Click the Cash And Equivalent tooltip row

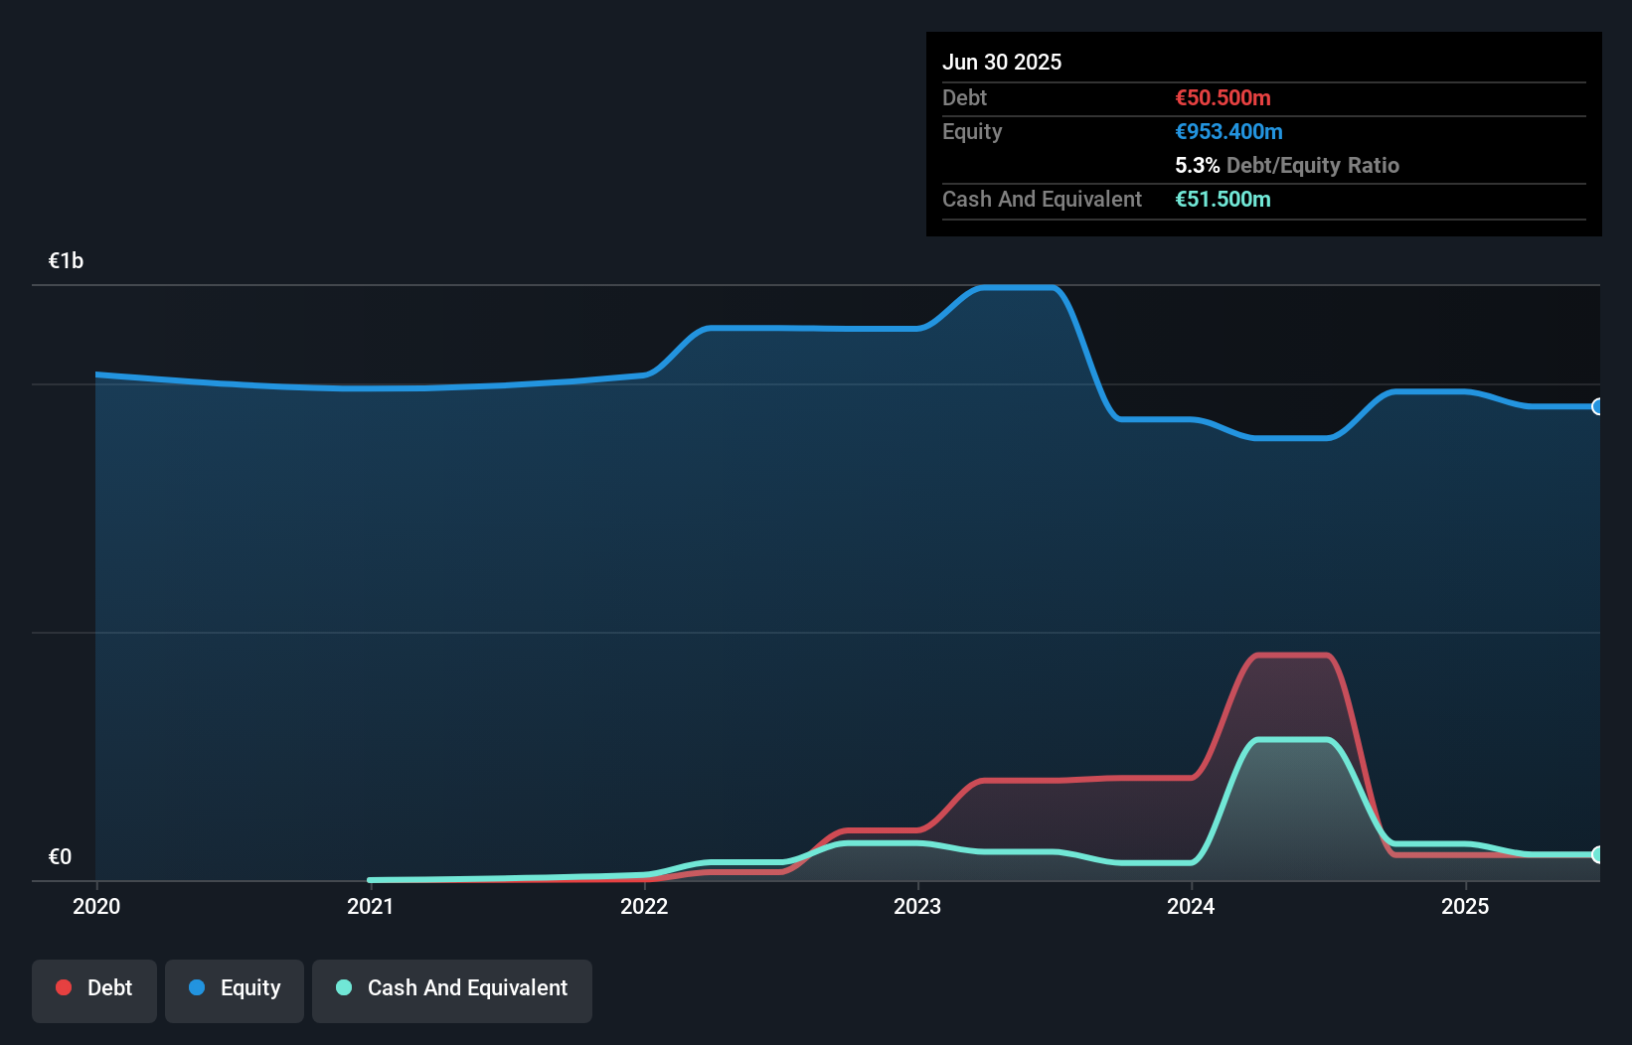1093,199
